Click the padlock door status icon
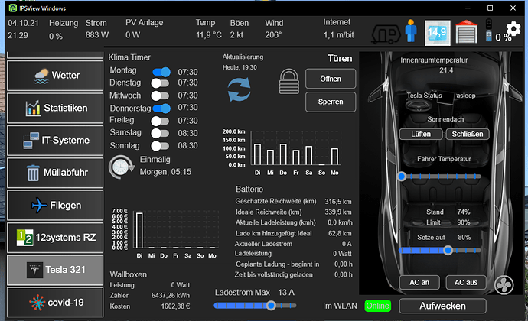 click(x=289, y=82)
